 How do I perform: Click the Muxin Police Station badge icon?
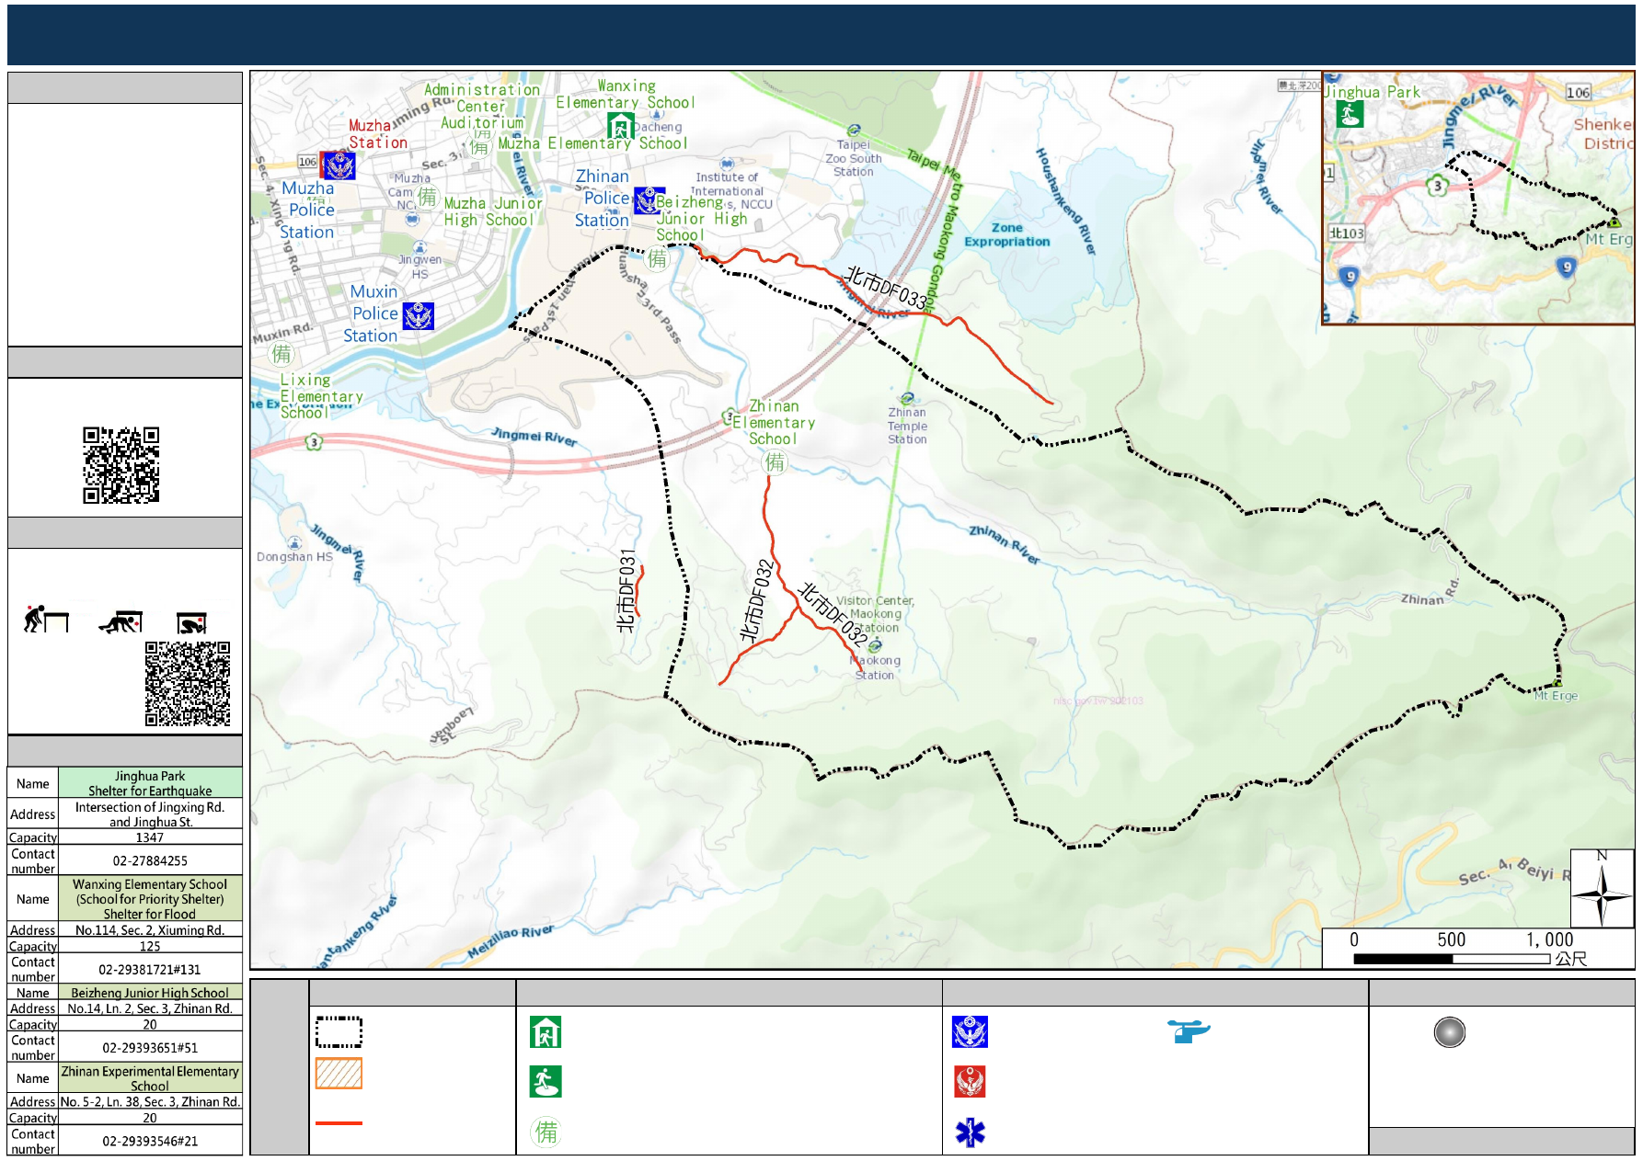pos(419,315)
